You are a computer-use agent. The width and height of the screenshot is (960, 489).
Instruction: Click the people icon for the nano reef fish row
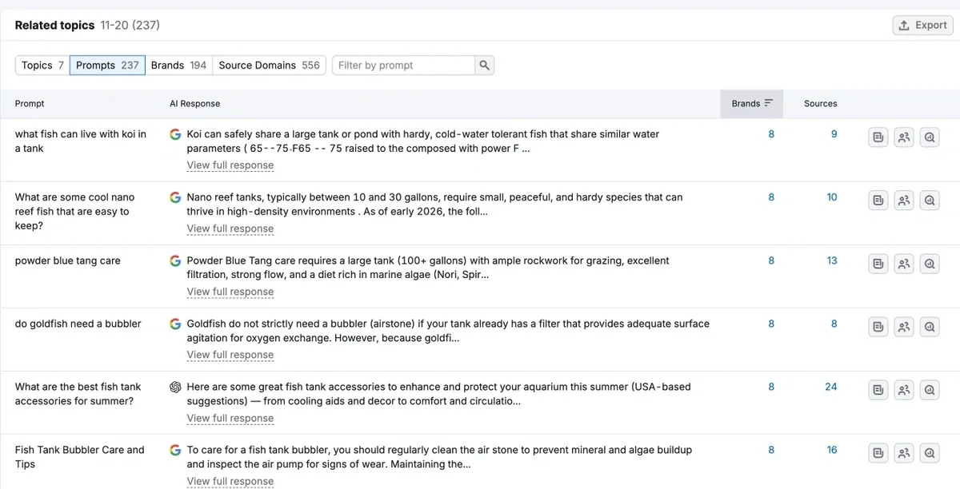pyautogui.click(x=904, y=201)
